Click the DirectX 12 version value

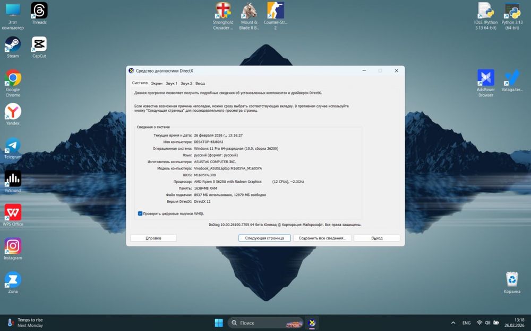pyautogui.click(x=202, y=202)
